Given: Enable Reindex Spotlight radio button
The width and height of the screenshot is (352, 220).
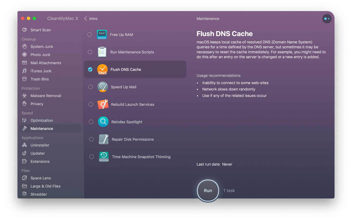Looking at the screenshot, I should point(91,122).
